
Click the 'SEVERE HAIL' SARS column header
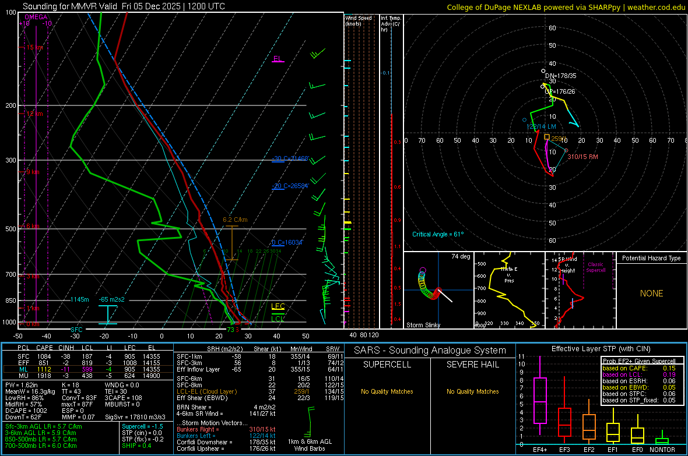pyautogui.click(x=472, y=365)
